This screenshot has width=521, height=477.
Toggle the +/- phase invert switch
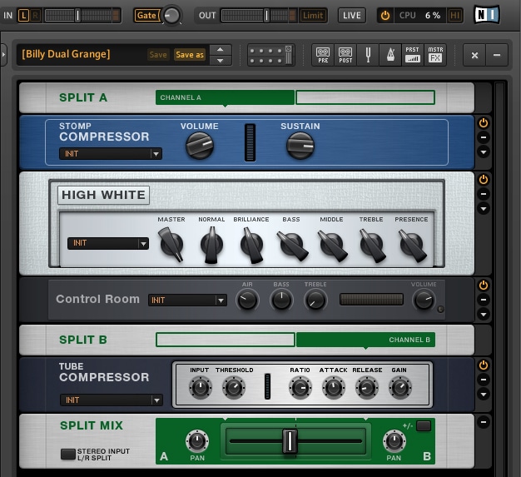click(x=424, y=426)
